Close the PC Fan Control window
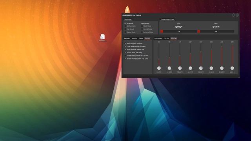Viewport: 251px width, 141px height. coord(237,15)
